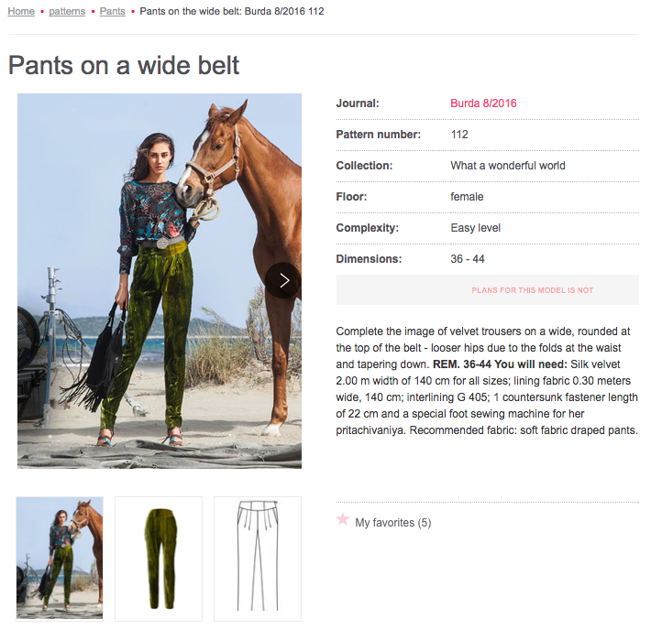Click the velvet trousers description paragraph
Image resolution: width=651 pixels, height=630 pixels.
(487, 380)
